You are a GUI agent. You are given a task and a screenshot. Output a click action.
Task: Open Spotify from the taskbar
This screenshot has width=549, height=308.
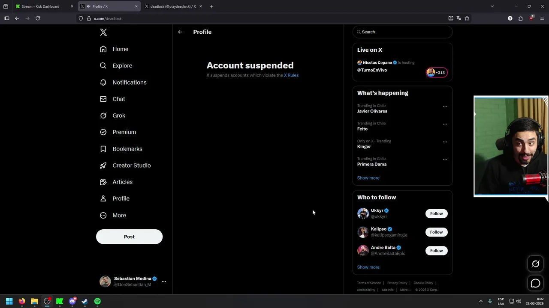point(97,301)
